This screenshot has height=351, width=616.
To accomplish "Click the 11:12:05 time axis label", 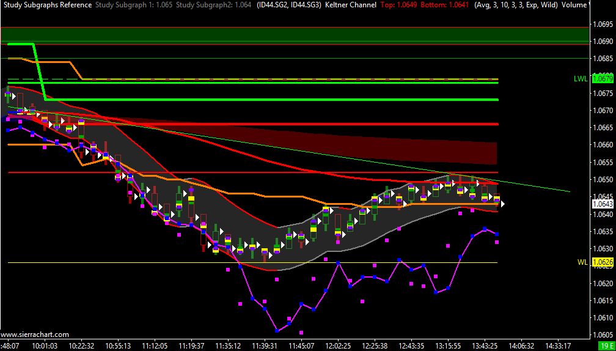I will (x=155, y=345).
